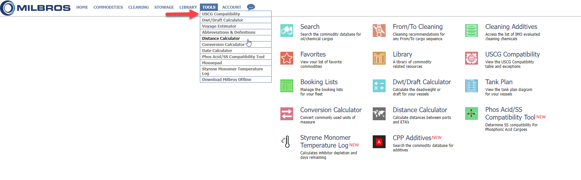Open the From/To Cleaning icon
This screenshot has width=581, height=180.
pos(379,31)
